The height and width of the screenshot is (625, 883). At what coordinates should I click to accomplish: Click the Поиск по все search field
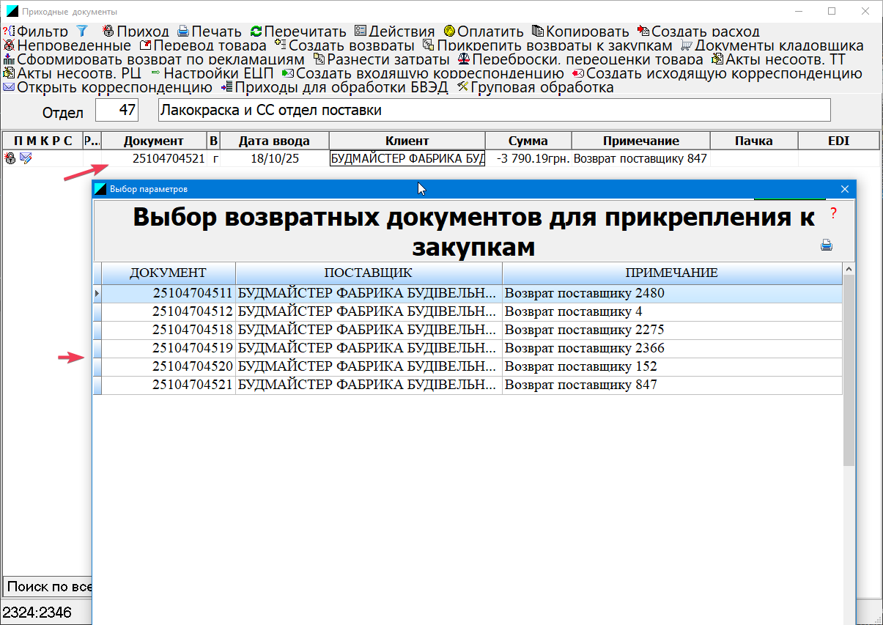tap(47, 587)
